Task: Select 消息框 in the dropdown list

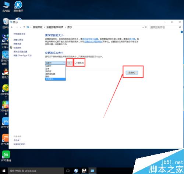Action: point(55,71)
